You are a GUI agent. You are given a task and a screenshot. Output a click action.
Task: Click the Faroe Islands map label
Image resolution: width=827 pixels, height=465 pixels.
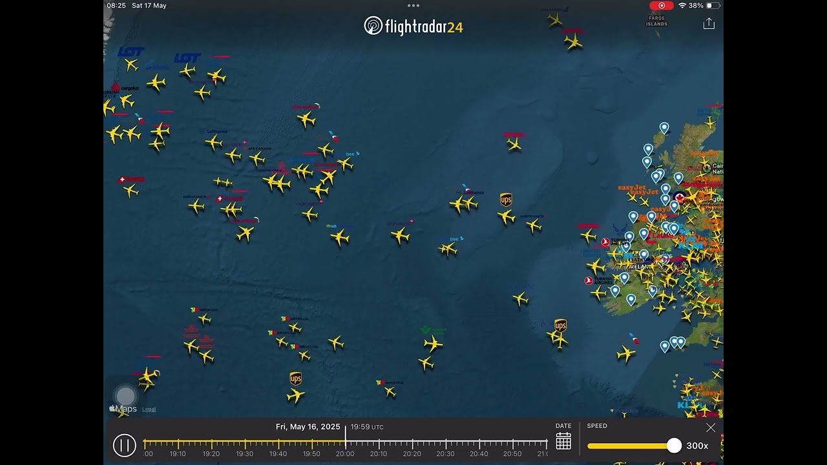[x=656, y=21]
